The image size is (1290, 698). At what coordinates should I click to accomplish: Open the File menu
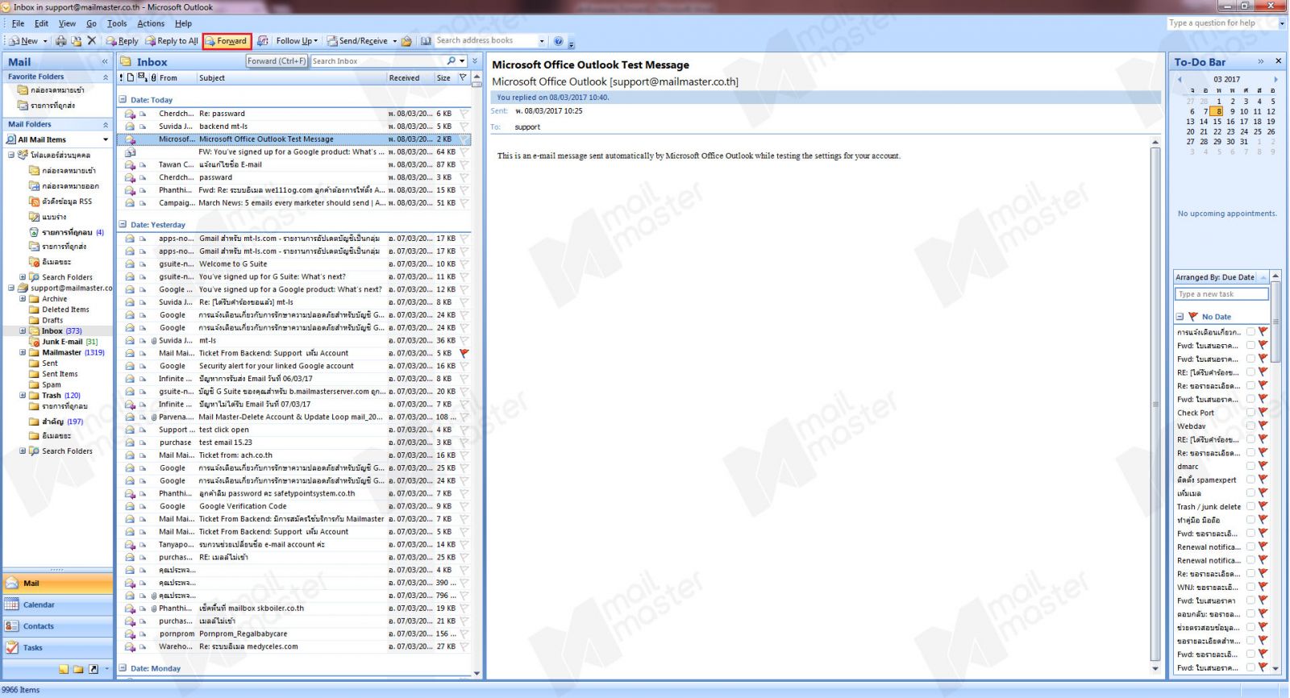tap(18, 23)
